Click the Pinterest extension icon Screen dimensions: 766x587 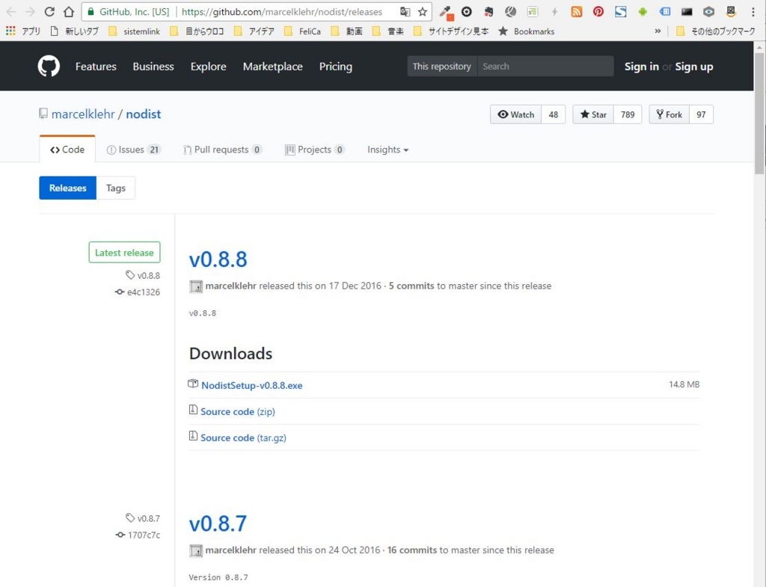598,12
